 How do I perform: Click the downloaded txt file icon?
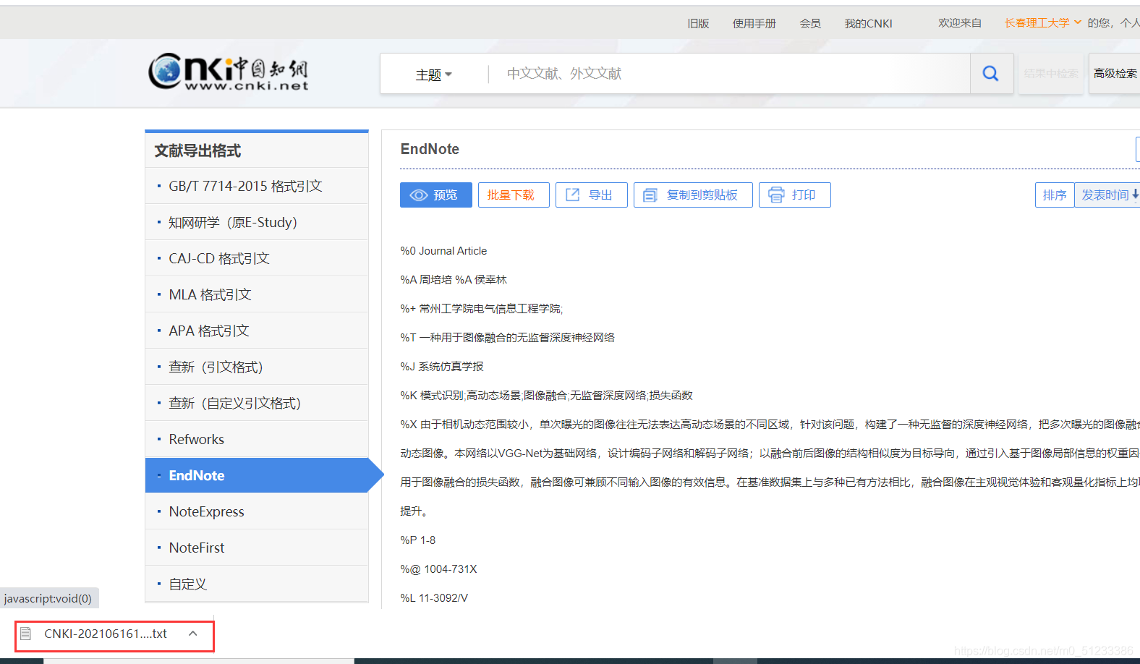tap(26, 634)
